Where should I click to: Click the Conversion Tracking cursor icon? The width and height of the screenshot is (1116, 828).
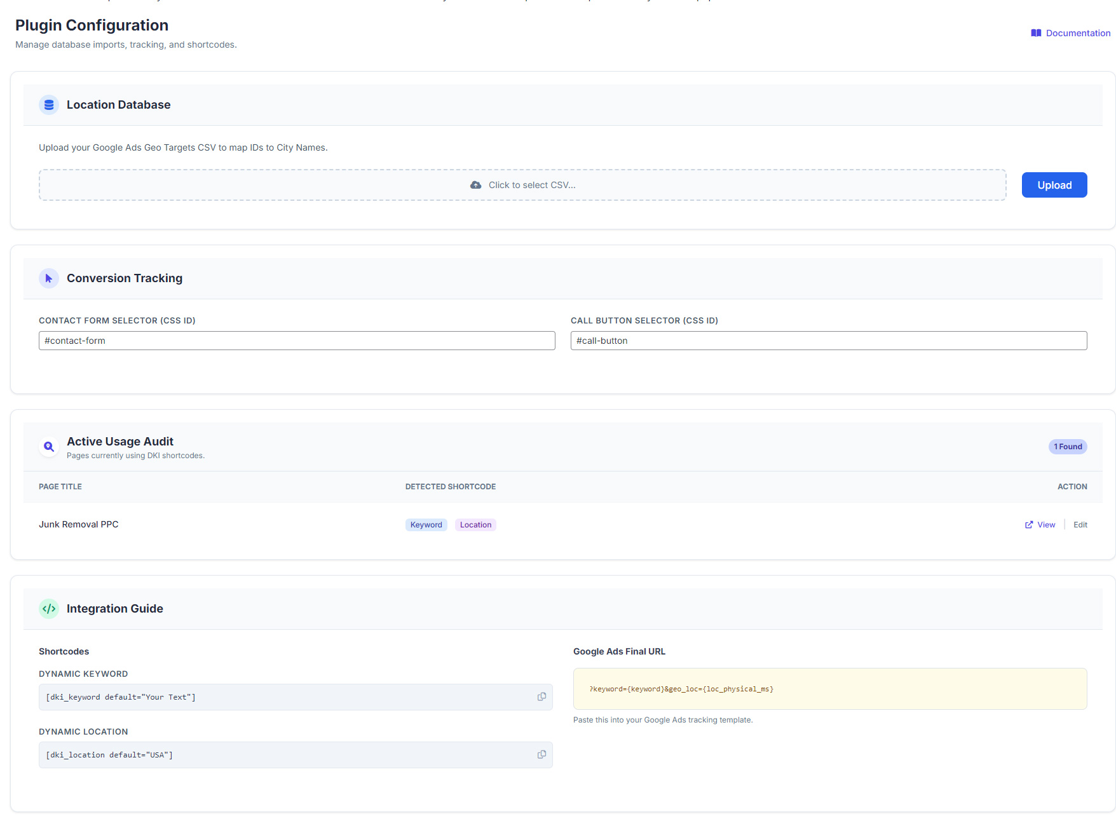point(49,278)
